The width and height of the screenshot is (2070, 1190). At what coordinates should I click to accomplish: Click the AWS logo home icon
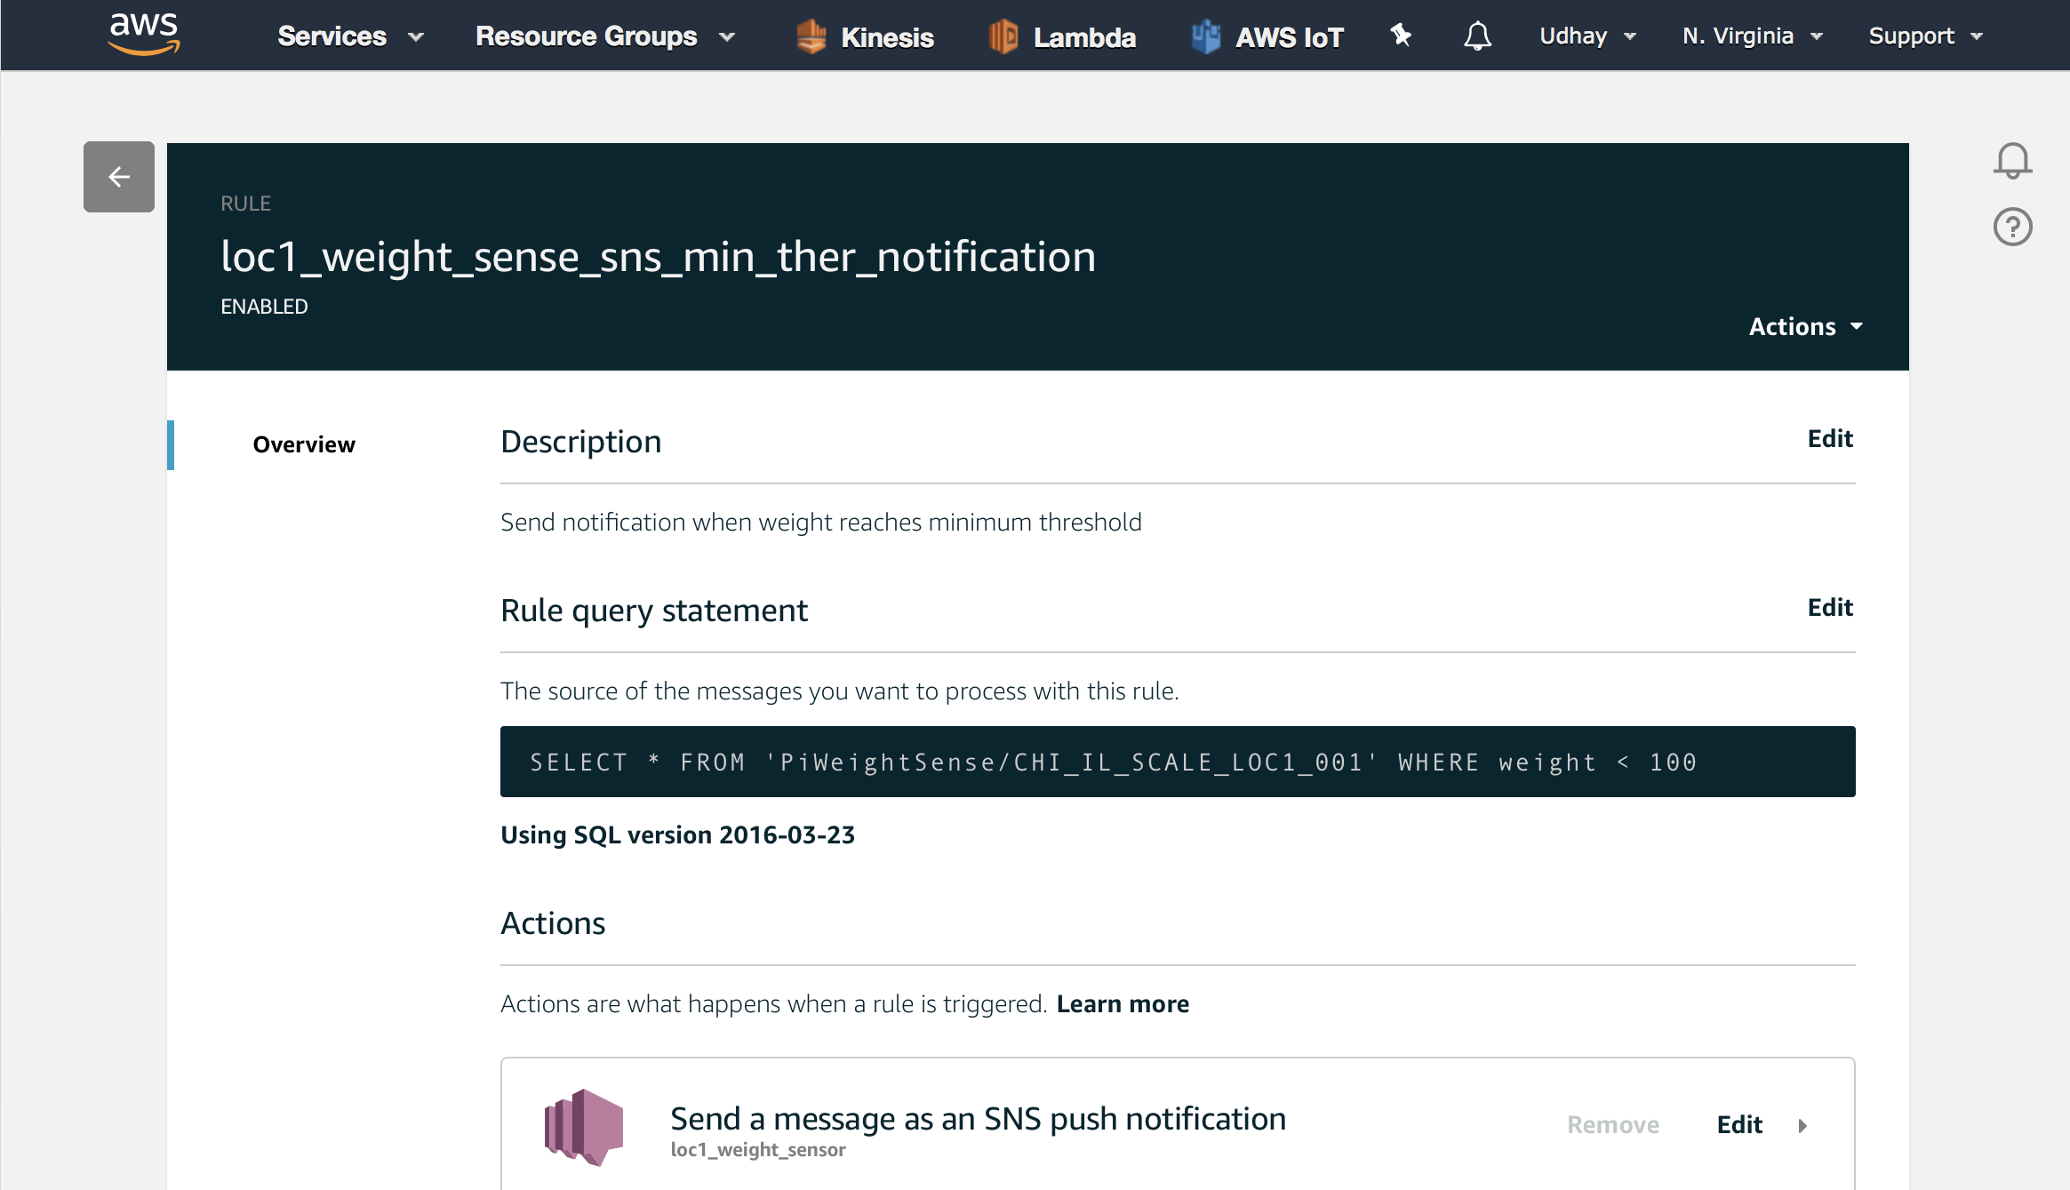point(143,34)
